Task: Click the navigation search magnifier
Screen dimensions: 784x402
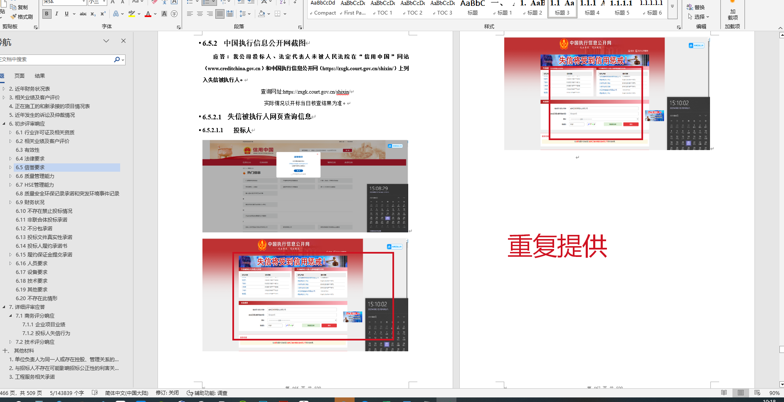Action: point(117,59)
